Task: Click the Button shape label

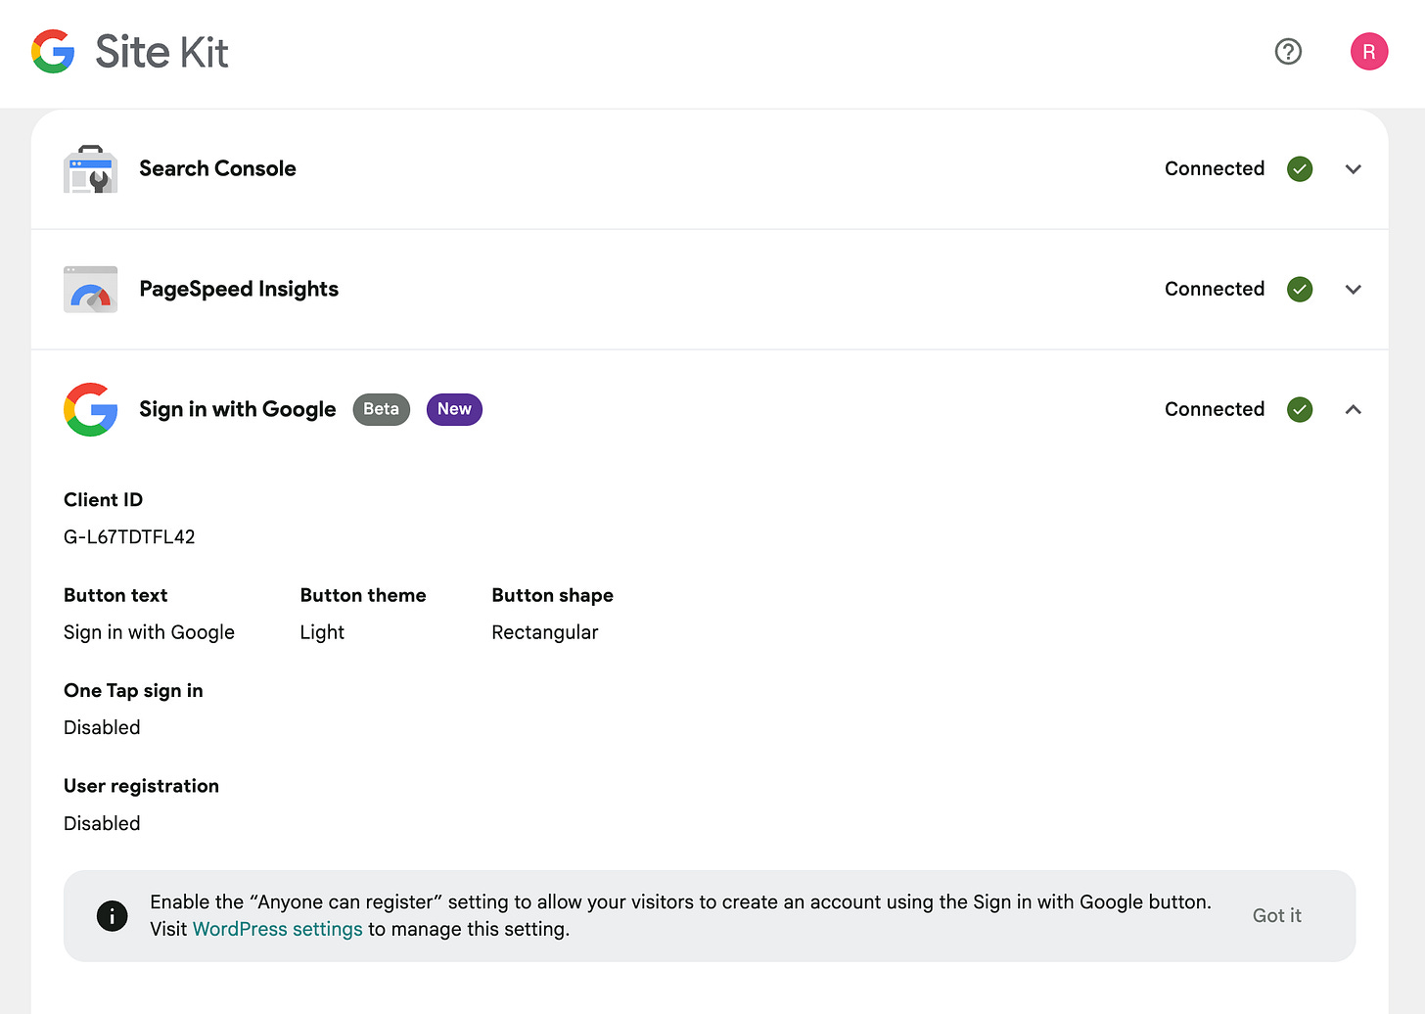Action: 552,595
